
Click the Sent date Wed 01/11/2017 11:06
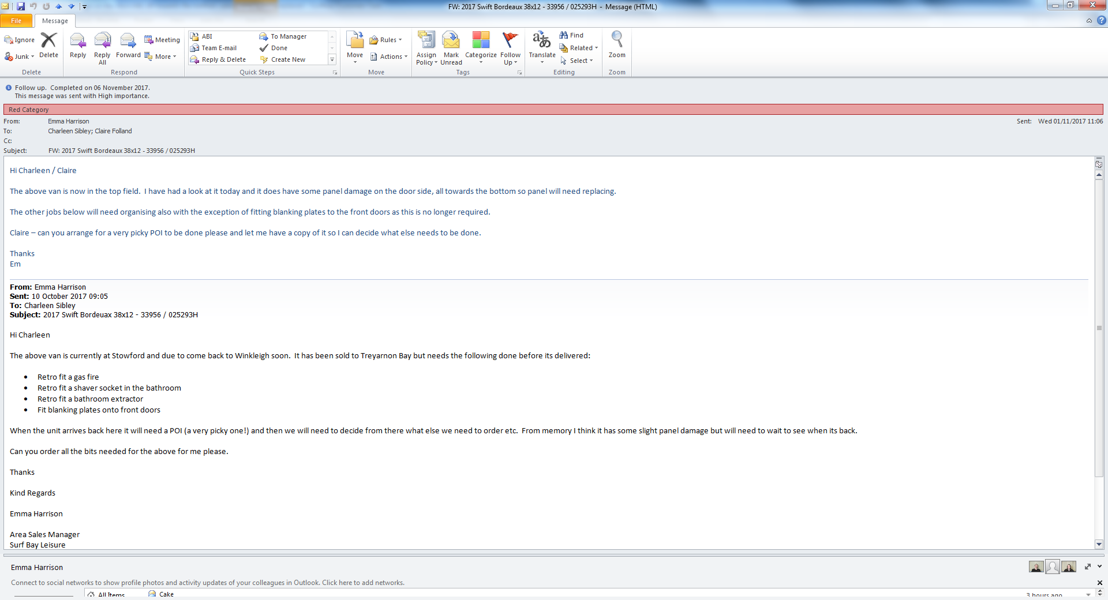pyautogui.click(x=1070, y=121)
